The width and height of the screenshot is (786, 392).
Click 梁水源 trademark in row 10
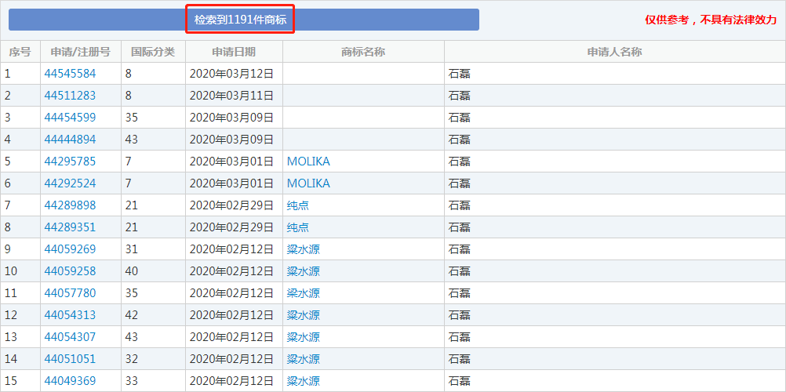(x=304, y=271)
